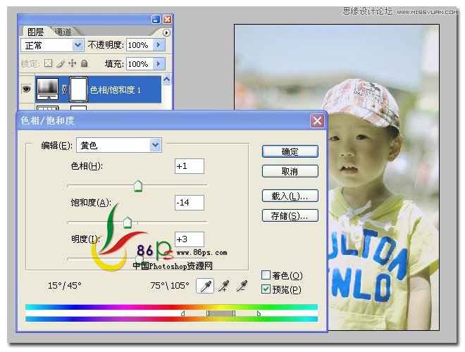Click left inner range marker on color bar
Screen dimensions: 465x352
(x=208, y=313)
